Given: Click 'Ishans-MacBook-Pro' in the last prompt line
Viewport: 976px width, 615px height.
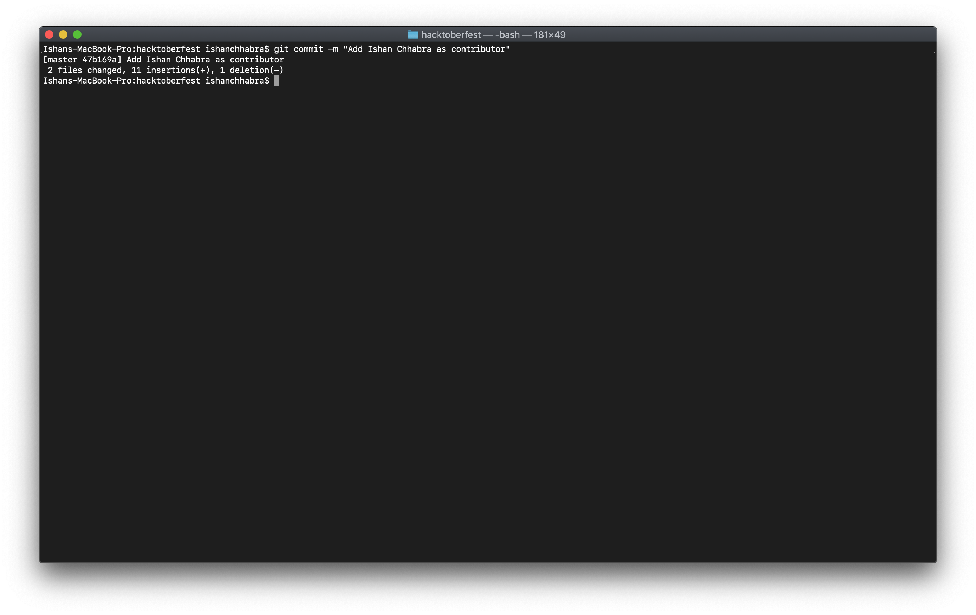Looking at the screenshot, I should pos(87,81).
